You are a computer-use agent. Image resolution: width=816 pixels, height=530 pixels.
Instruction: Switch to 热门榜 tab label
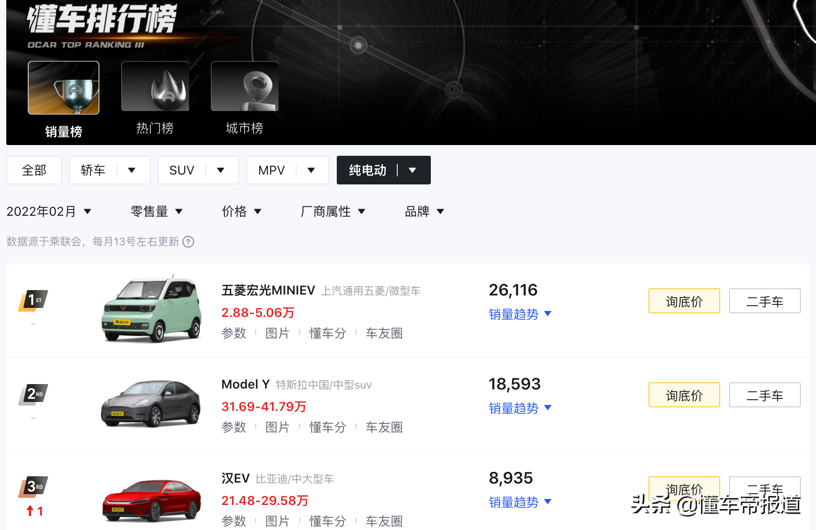155,128
